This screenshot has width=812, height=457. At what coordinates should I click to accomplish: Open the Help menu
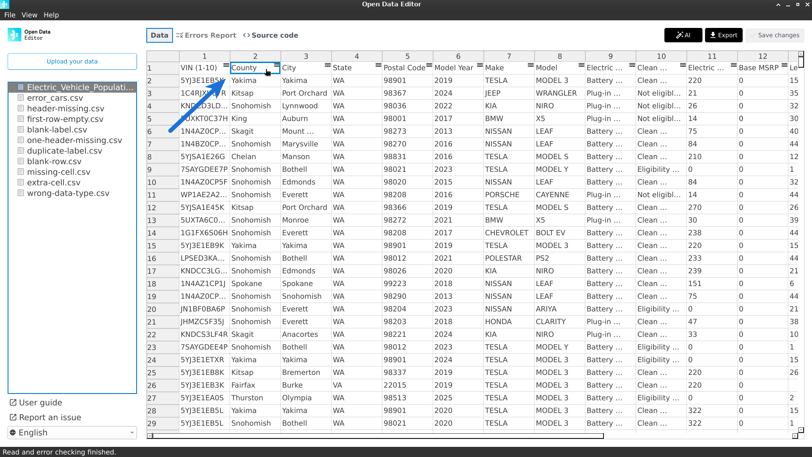pyautogui.click(x=51, y=15)
